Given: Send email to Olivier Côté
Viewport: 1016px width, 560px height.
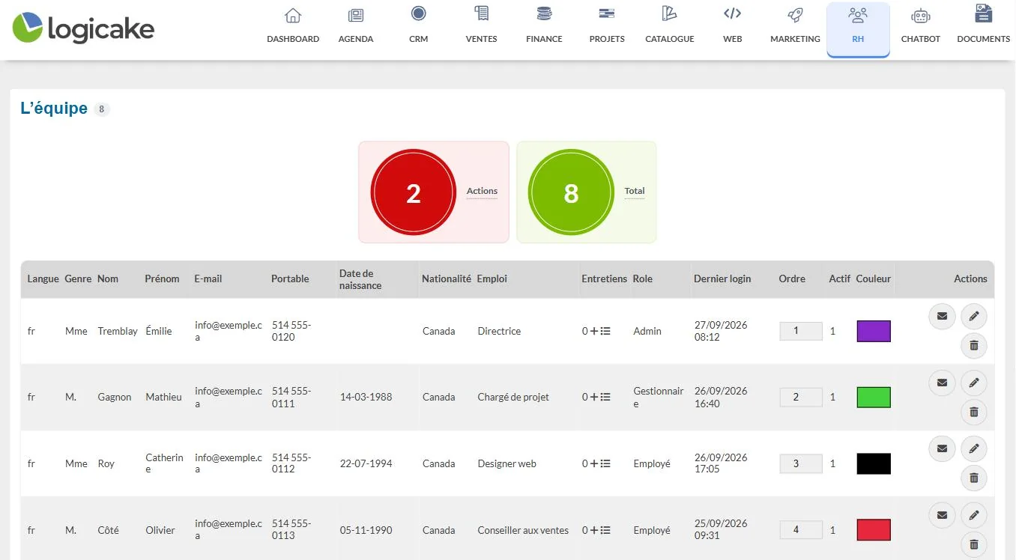Looking at the screenshot, I should 942,515.
